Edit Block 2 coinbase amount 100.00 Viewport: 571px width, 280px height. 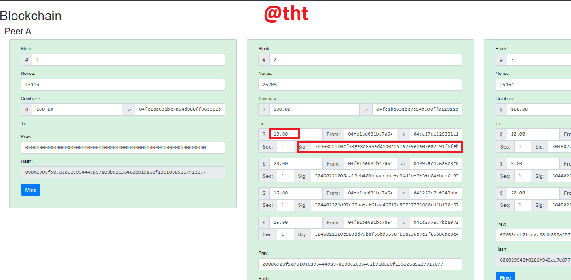pyautogui.click(x=314, y=109)
